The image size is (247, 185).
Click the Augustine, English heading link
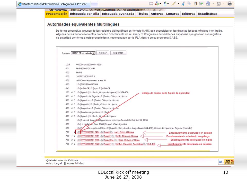109,140
